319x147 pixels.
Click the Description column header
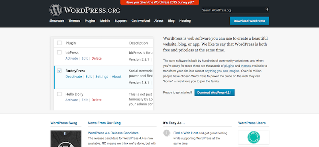point(138,43)
